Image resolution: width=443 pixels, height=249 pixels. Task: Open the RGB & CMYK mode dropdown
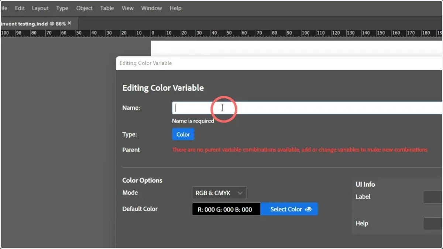click(219, 193)
